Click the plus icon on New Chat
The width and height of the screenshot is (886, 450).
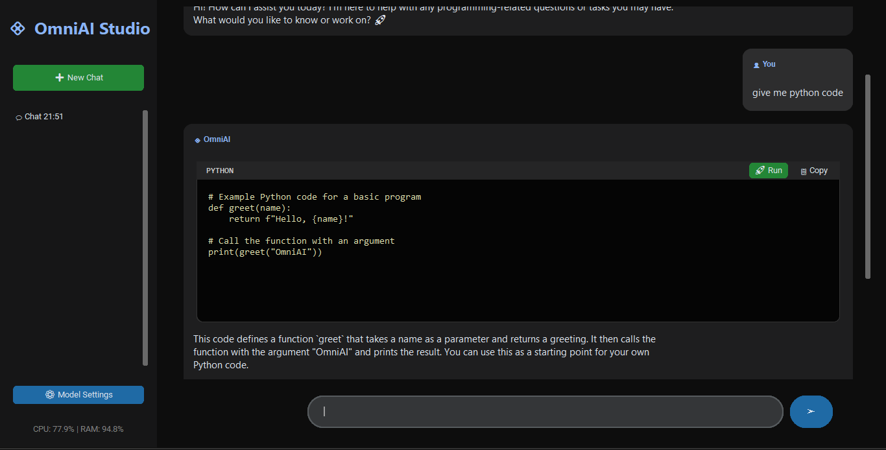click(x=60, y=78)
